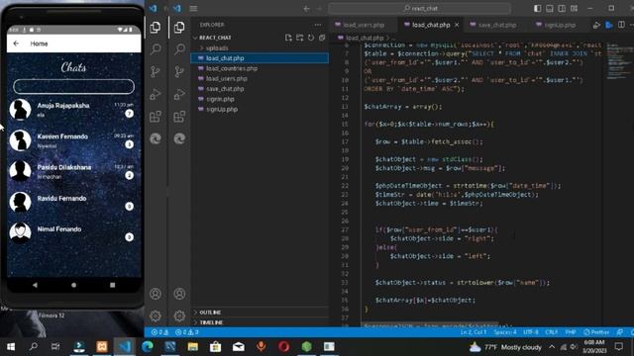Open save_chat.php in the Explorer tree
Image resolution: width=634 pixels, height=356 pixels.
point(260,89)
